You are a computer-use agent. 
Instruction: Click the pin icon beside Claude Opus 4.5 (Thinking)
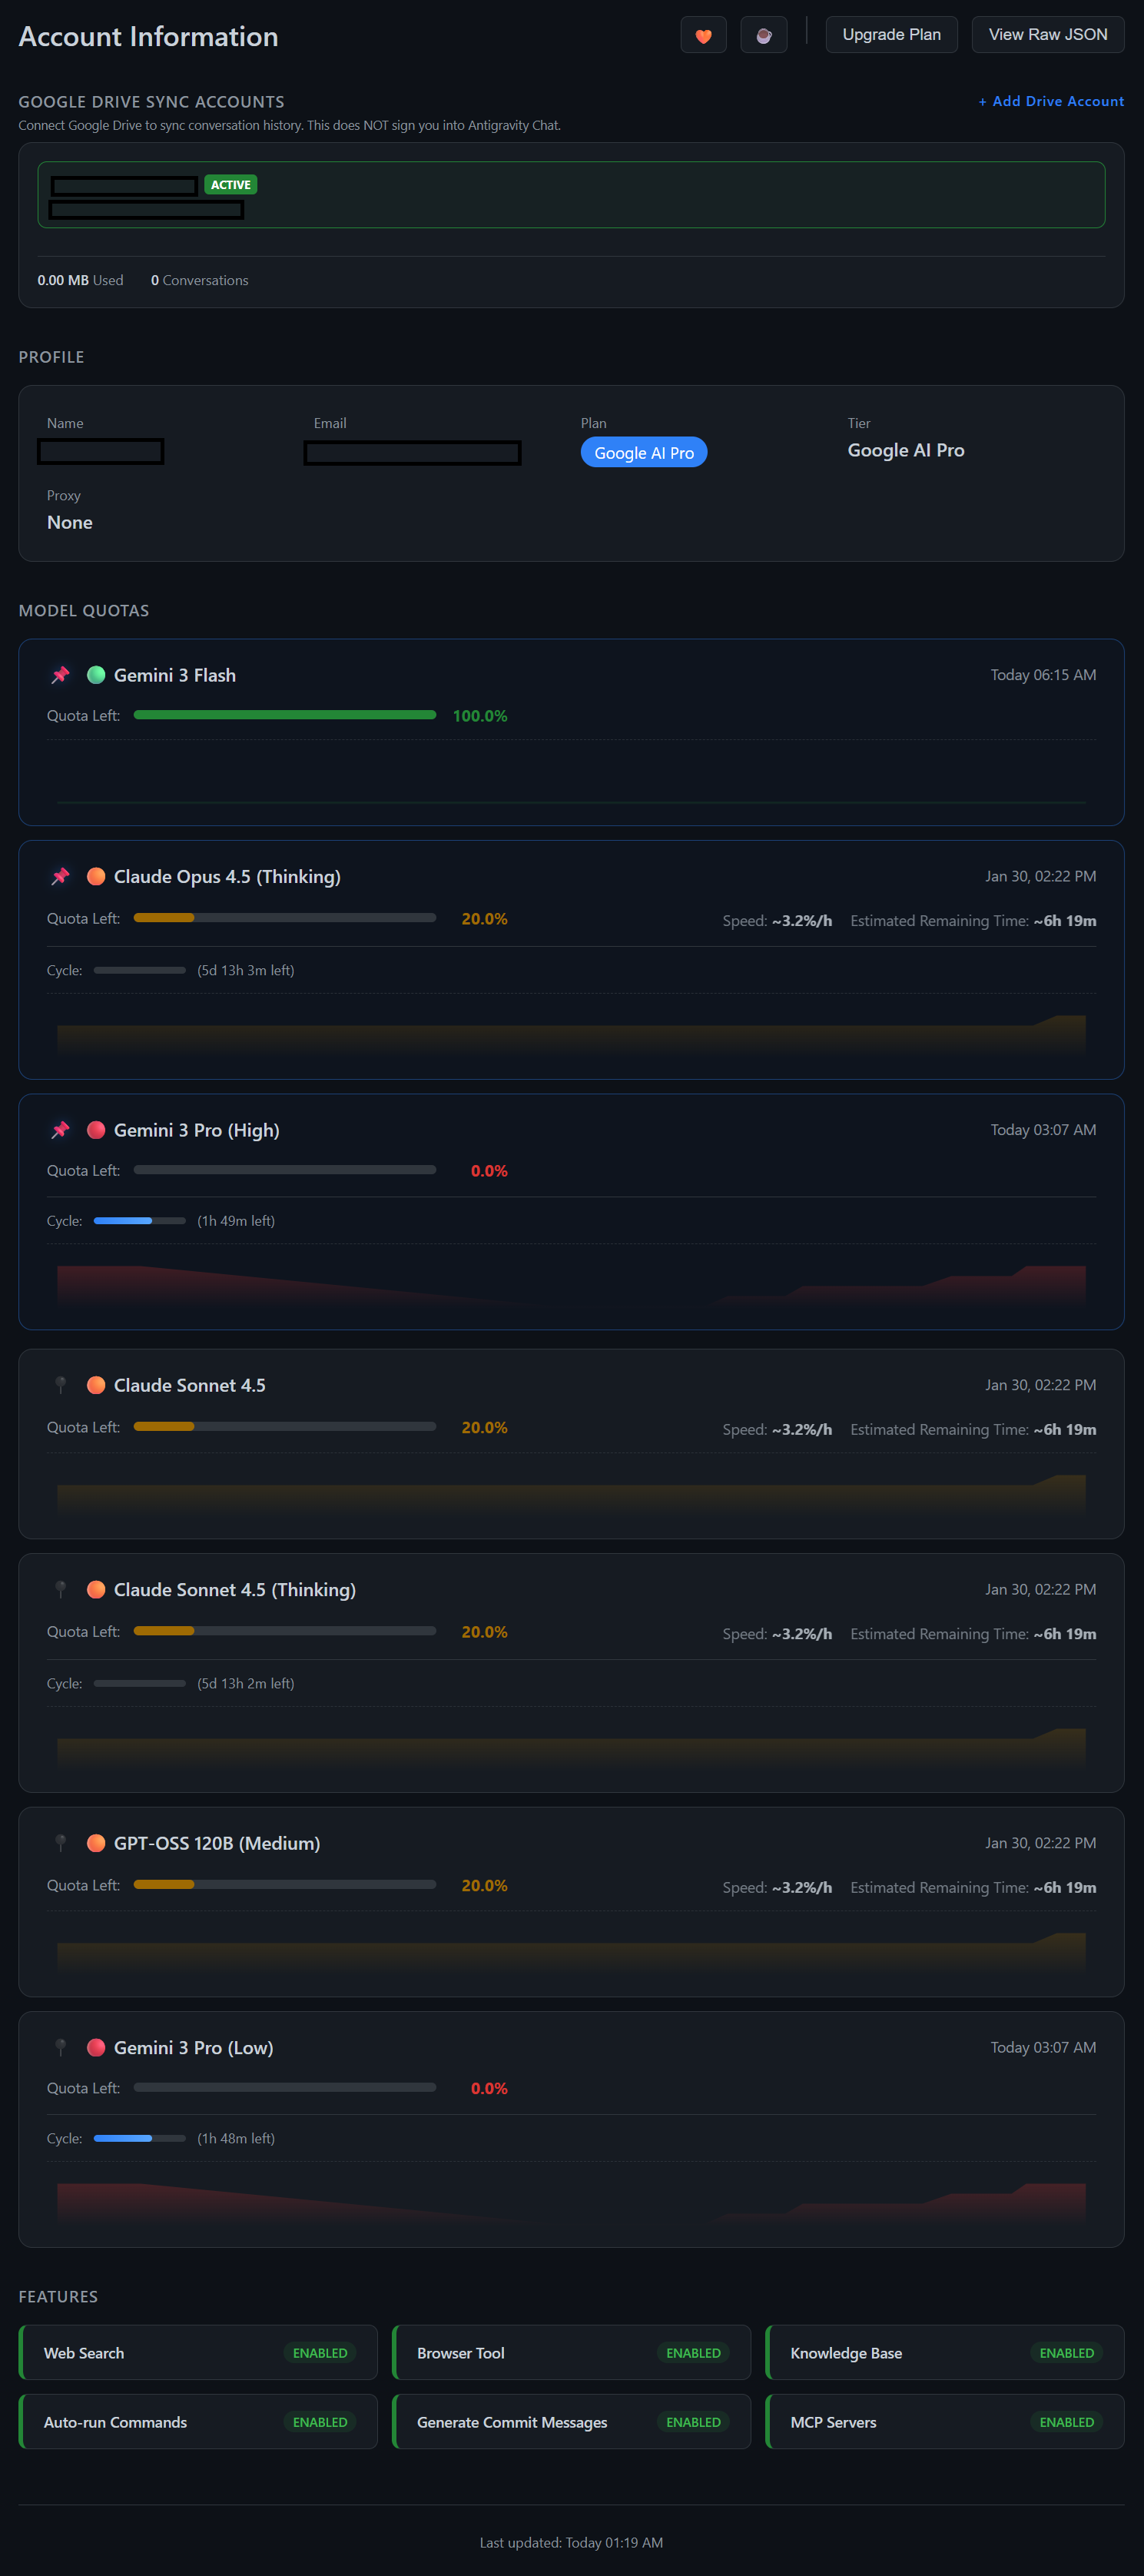coord(60,876)
